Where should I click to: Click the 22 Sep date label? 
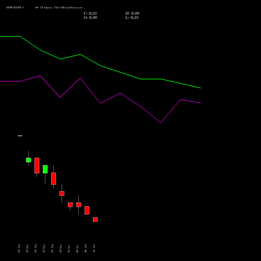(x=19, y=248)
